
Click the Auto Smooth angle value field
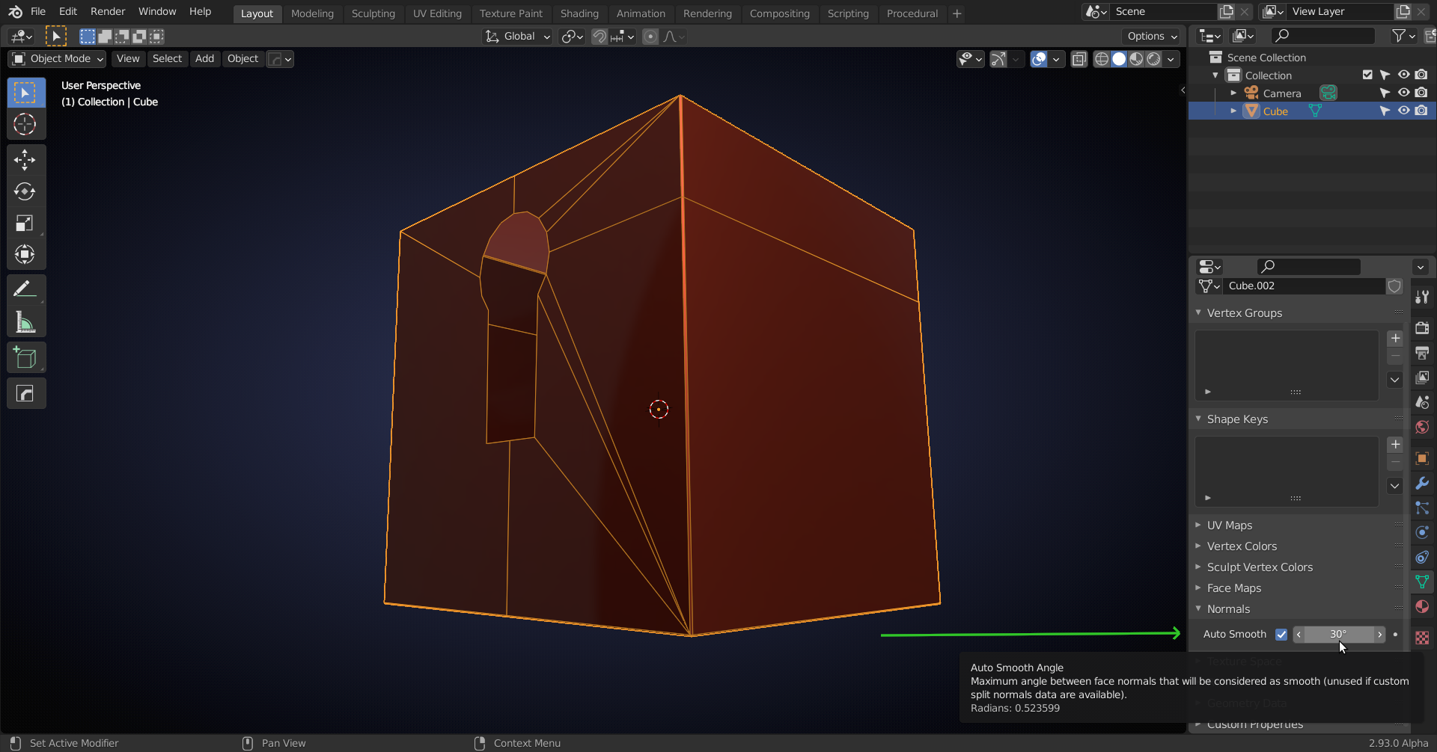(1340, 635)
